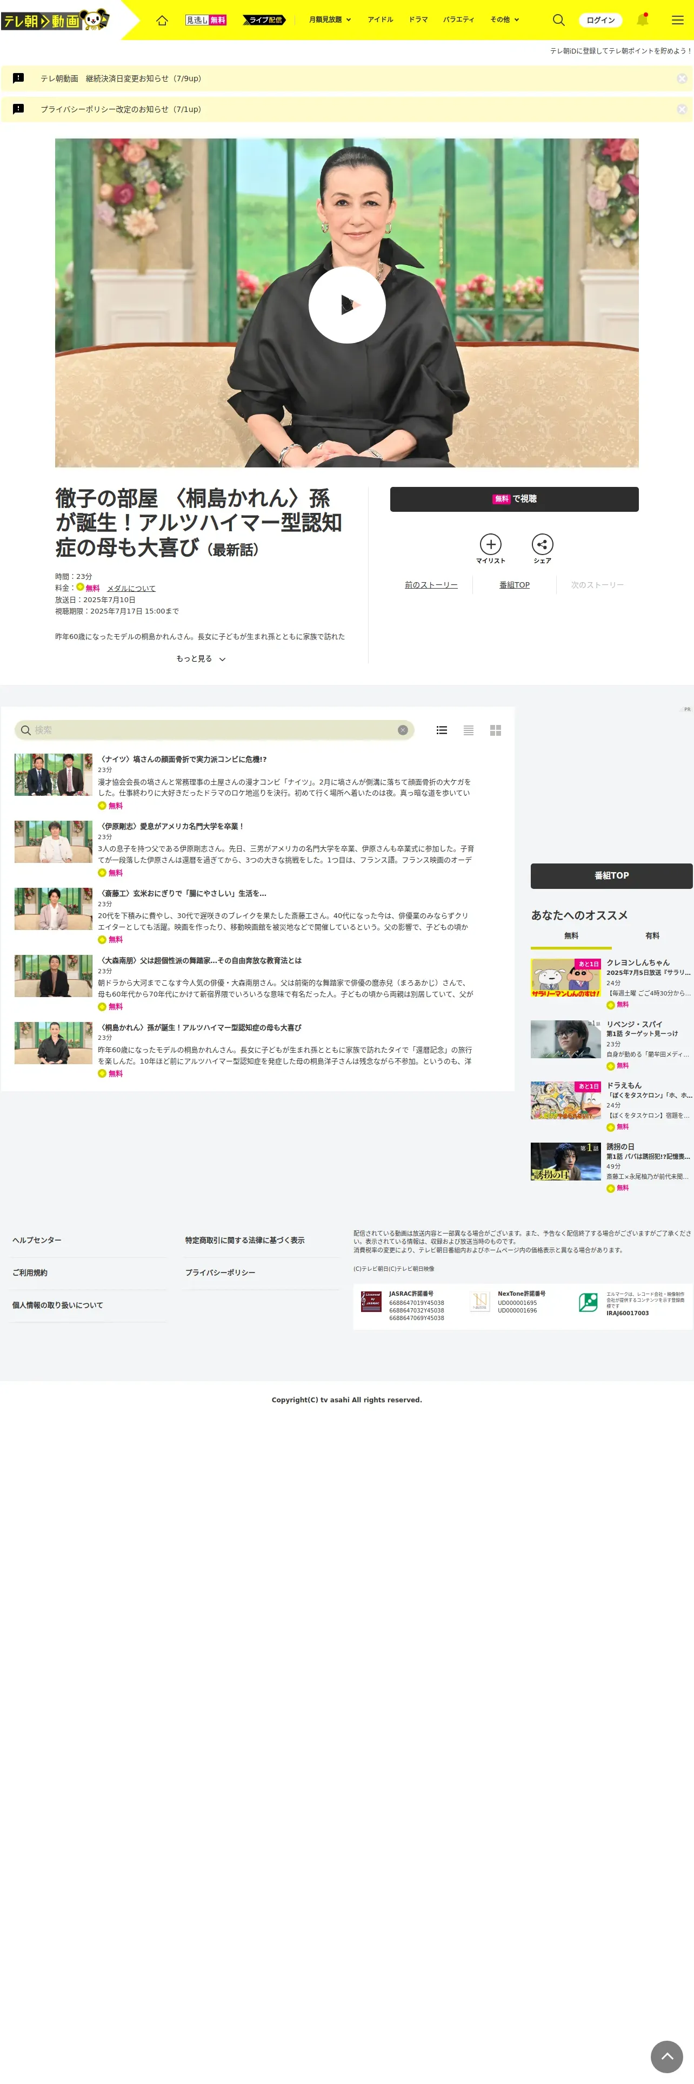
Task: Open the ライブ配信 live streaming badge
Action: 263,20
